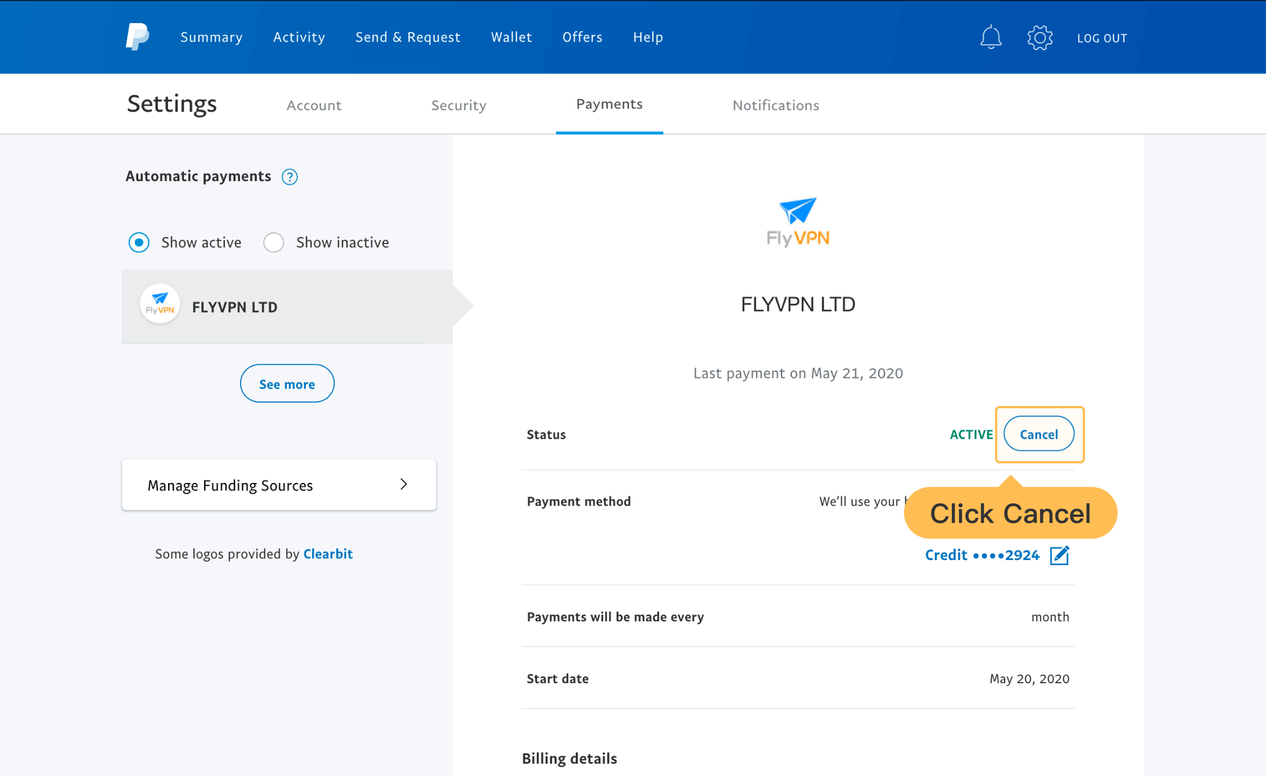Open the notifications bell
The width and height of the screenshot is (1266, 776).
click(x=991, y=37)
